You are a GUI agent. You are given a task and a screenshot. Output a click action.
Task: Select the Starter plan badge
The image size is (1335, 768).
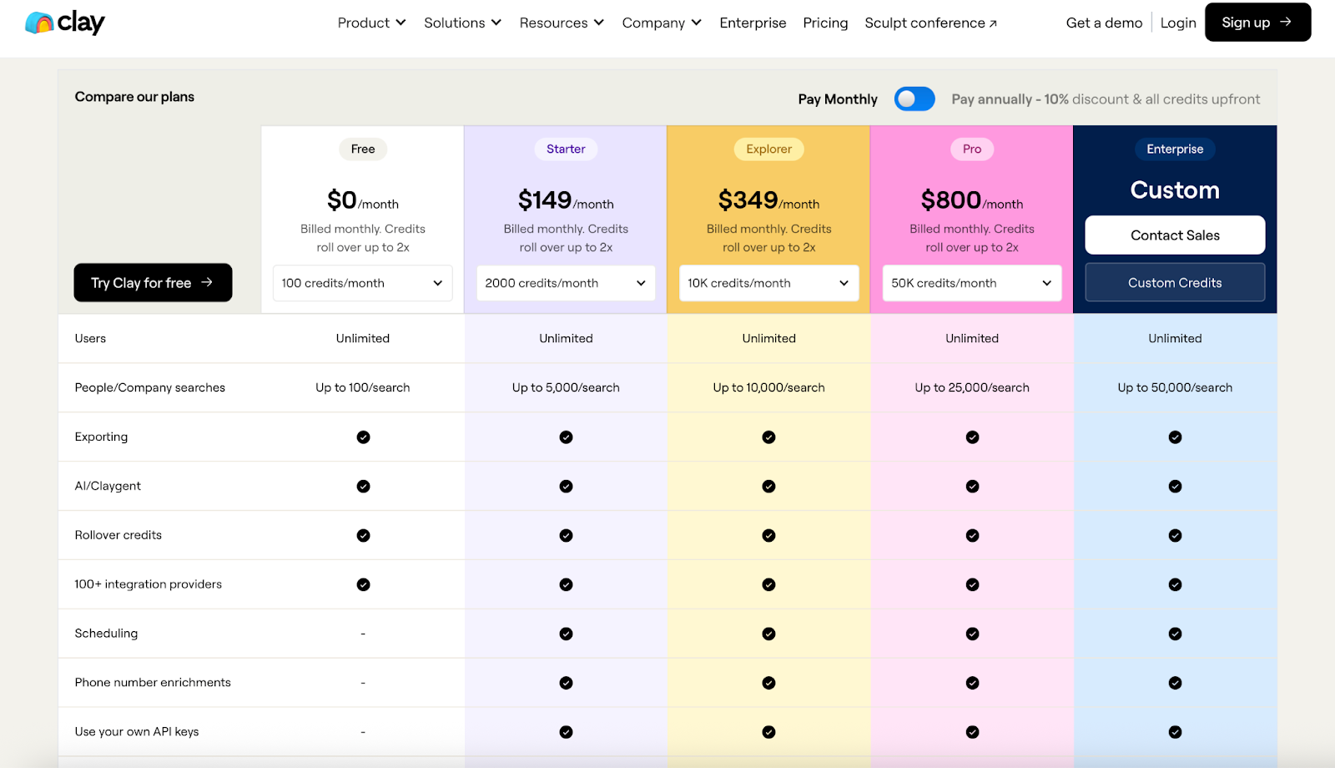(566, 149)
